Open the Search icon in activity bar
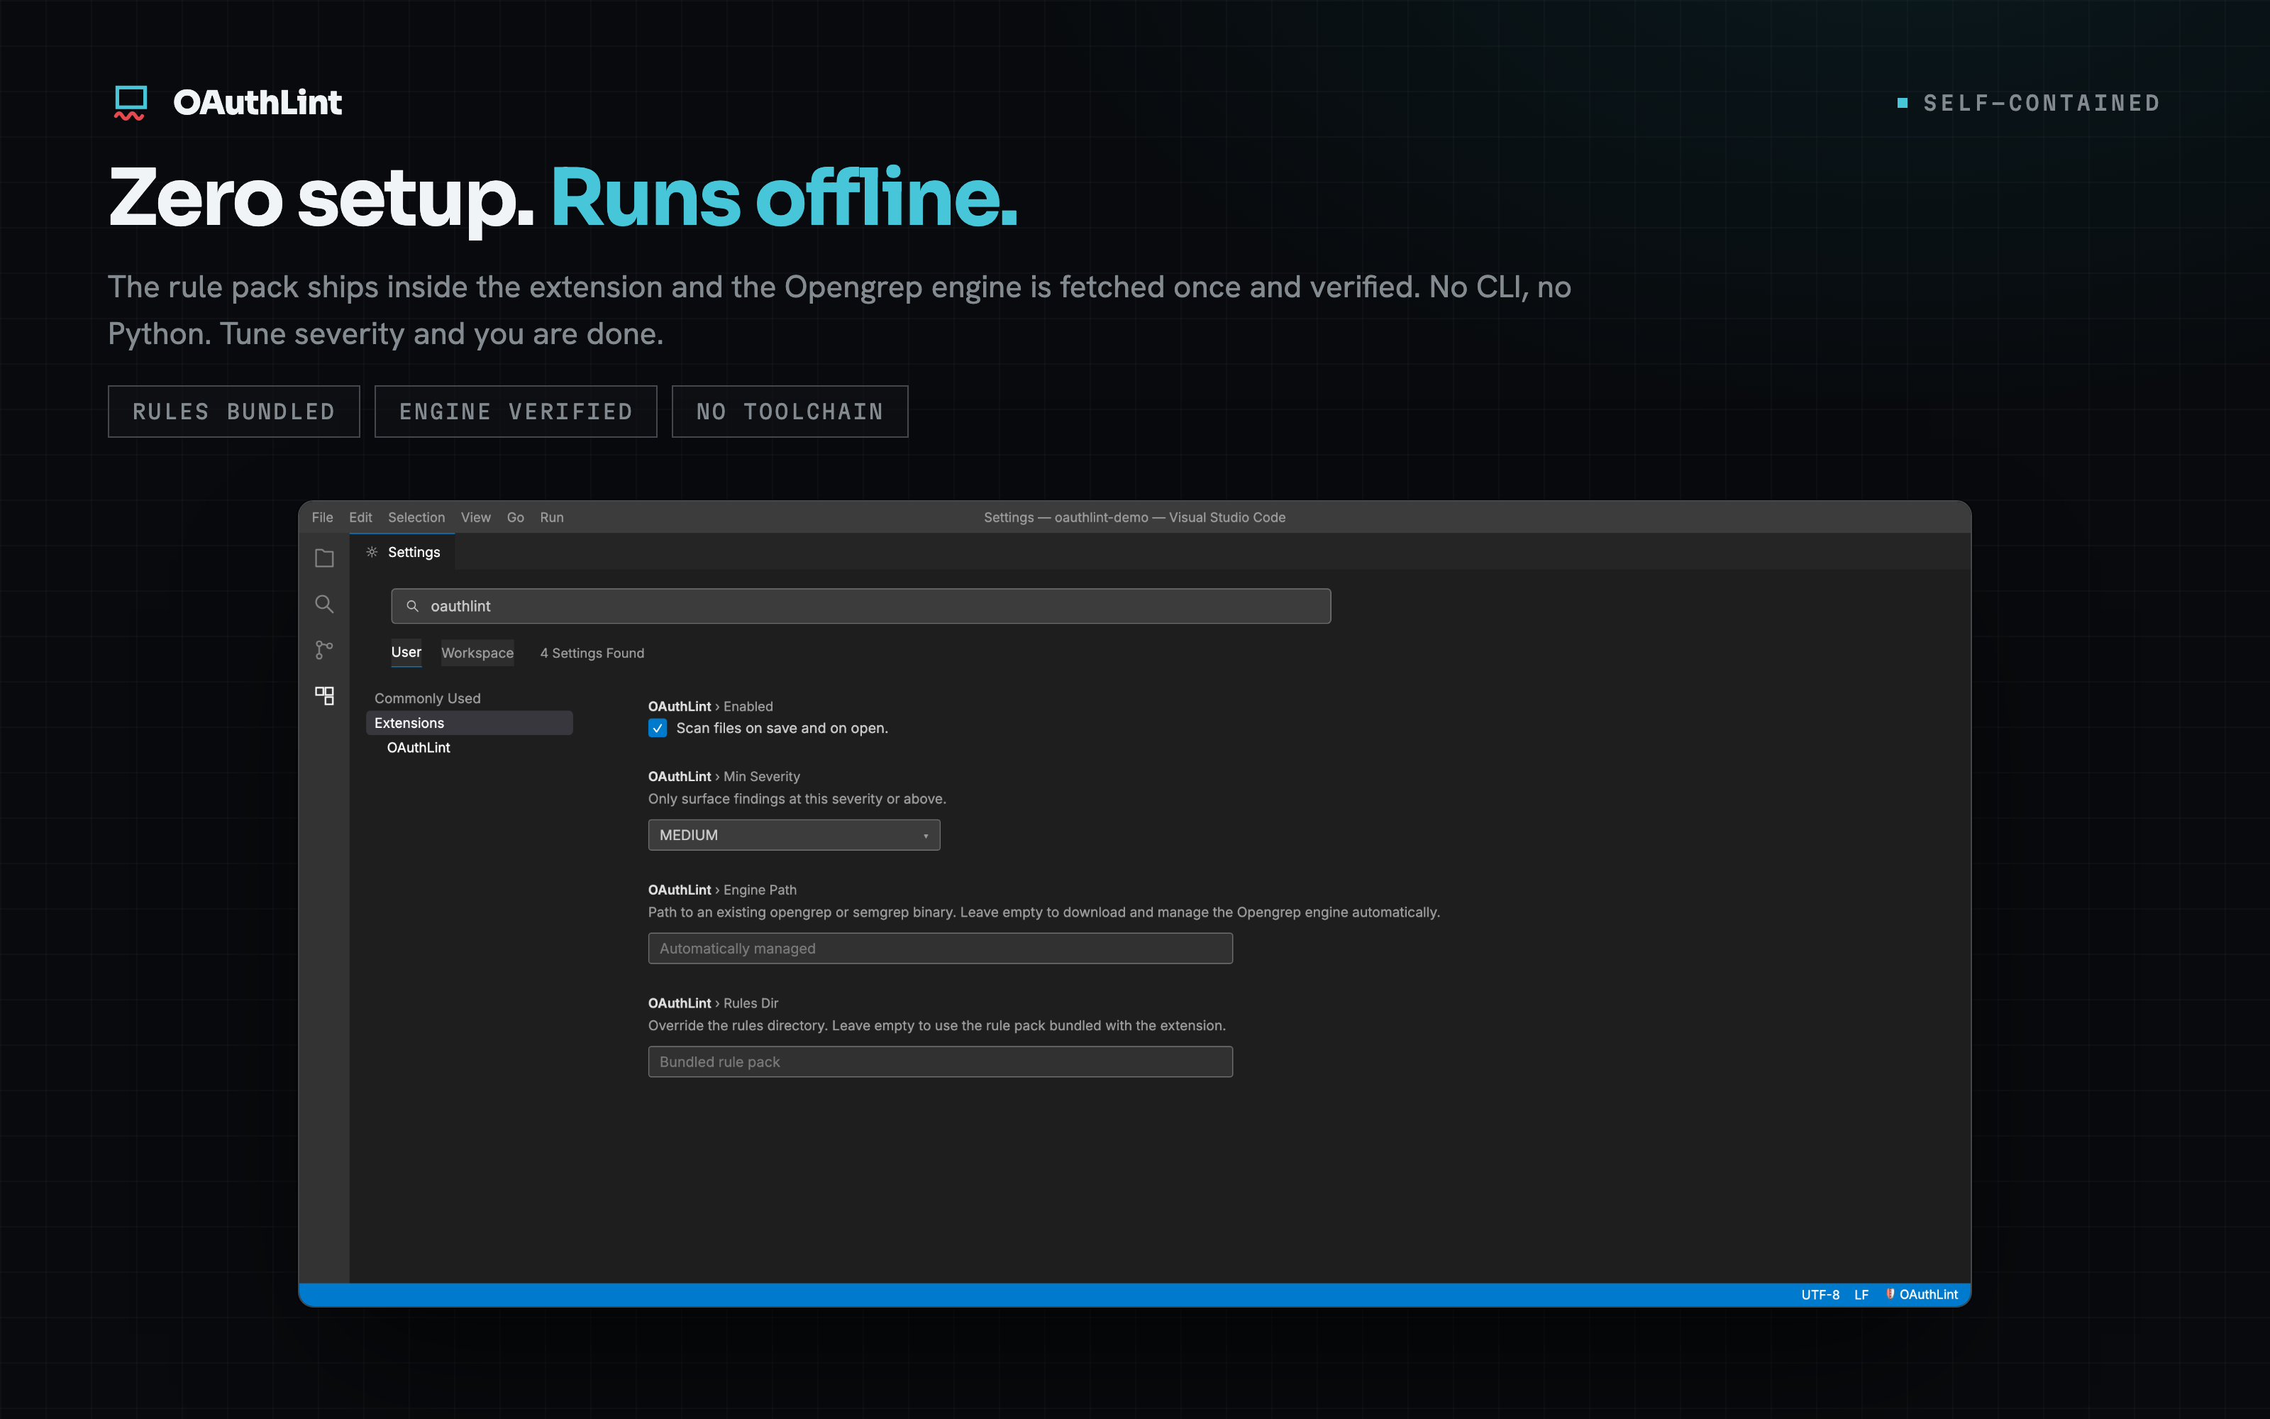 click(x=325, y=604)
